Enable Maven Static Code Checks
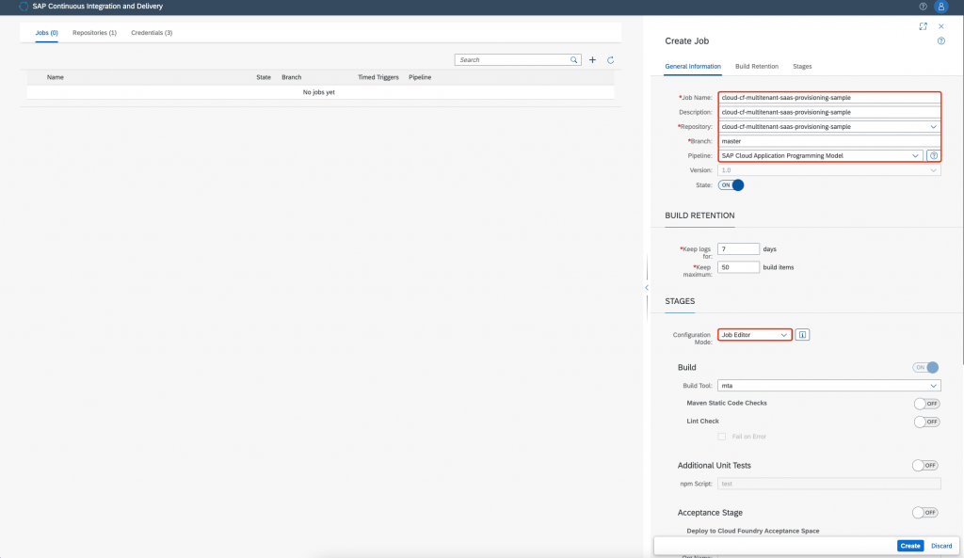Screen dimensions: 964x558 point(926,404)
